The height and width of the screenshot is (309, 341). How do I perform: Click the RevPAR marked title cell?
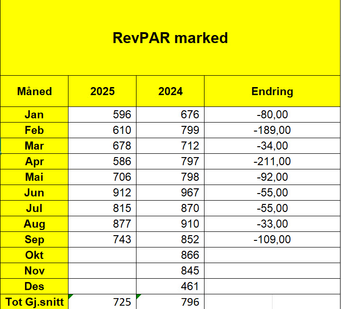click(x=170, y=38)
